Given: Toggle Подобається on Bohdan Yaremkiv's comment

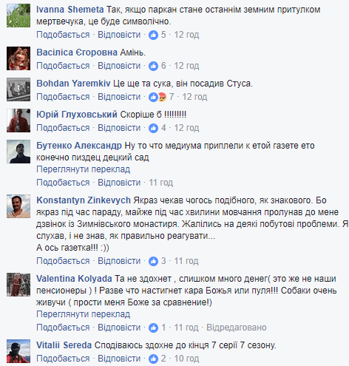Looking at the screenshot, I should [x=63, y=97].
